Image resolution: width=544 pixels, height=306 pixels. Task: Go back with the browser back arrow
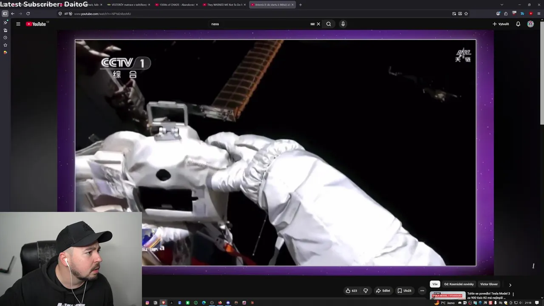click(13, 14)
